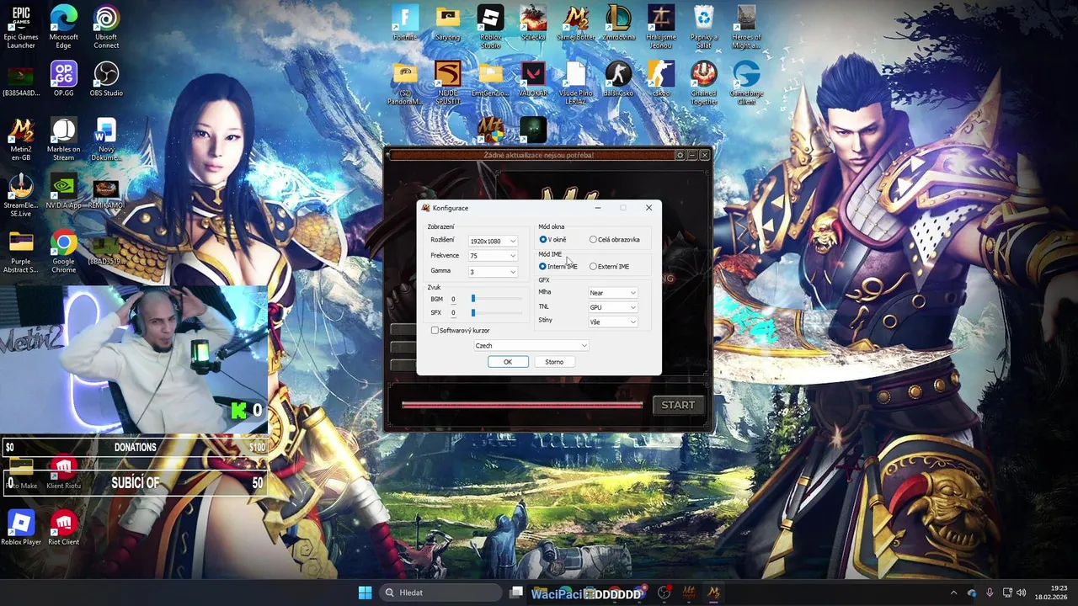This screenshot has width=1078, height=606.
Task: Expand the Gamma dropdown
Action: (x=493, y=272)
